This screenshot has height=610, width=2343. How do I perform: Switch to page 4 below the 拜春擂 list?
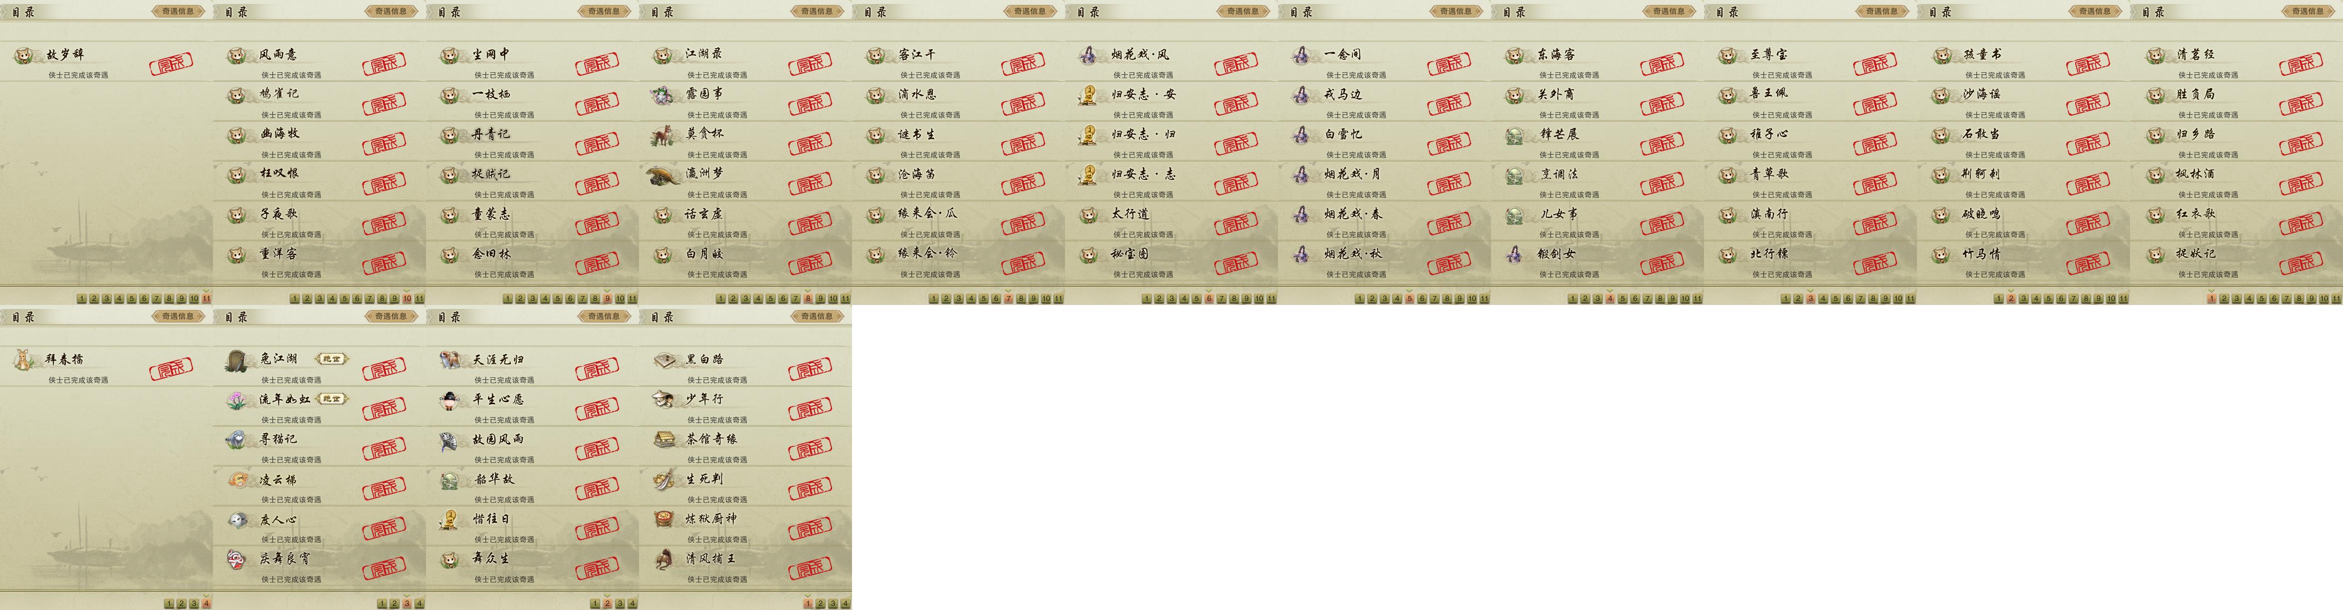click(208, 603)
